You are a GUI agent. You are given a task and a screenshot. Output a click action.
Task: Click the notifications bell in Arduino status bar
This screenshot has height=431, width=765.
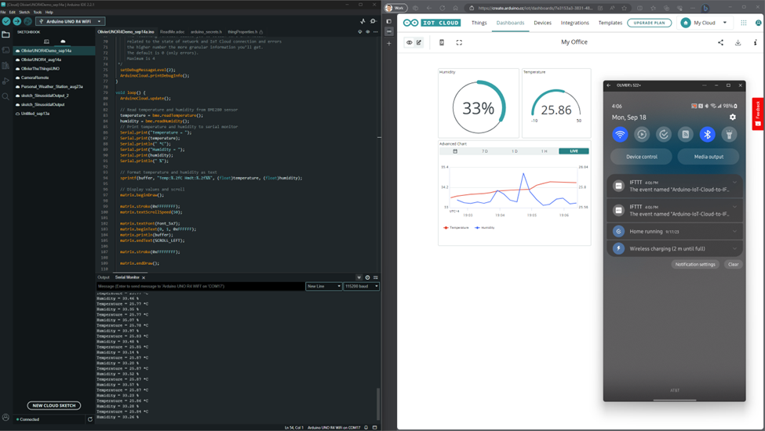[x=366, y=428]
